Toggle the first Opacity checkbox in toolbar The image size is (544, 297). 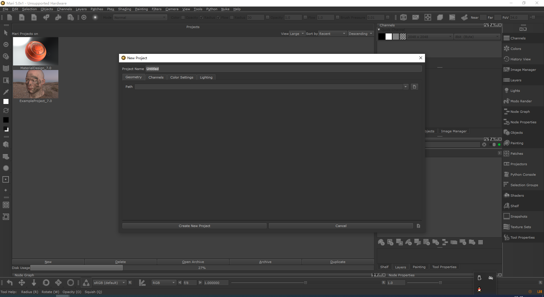tap(201, 17)
